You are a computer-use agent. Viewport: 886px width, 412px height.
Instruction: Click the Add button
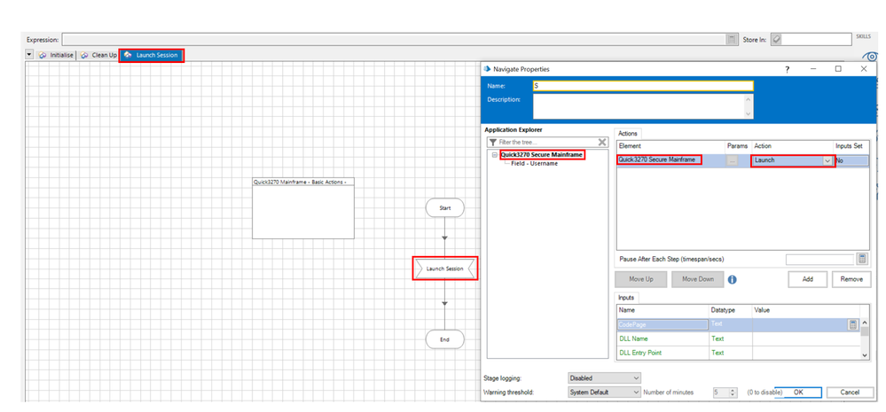pos(807,279)
